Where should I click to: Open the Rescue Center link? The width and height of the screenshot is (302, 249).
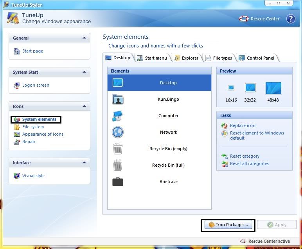[x=265, y=19]
